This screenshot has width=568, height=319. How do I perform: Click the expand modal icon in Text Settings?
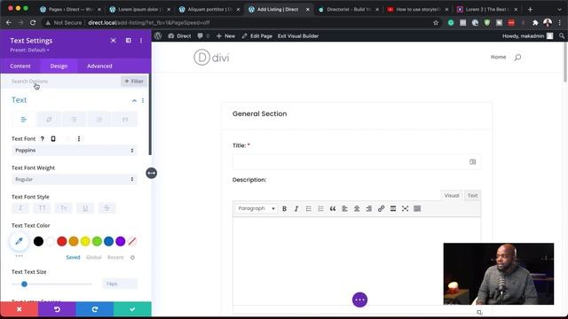(114, 41)
